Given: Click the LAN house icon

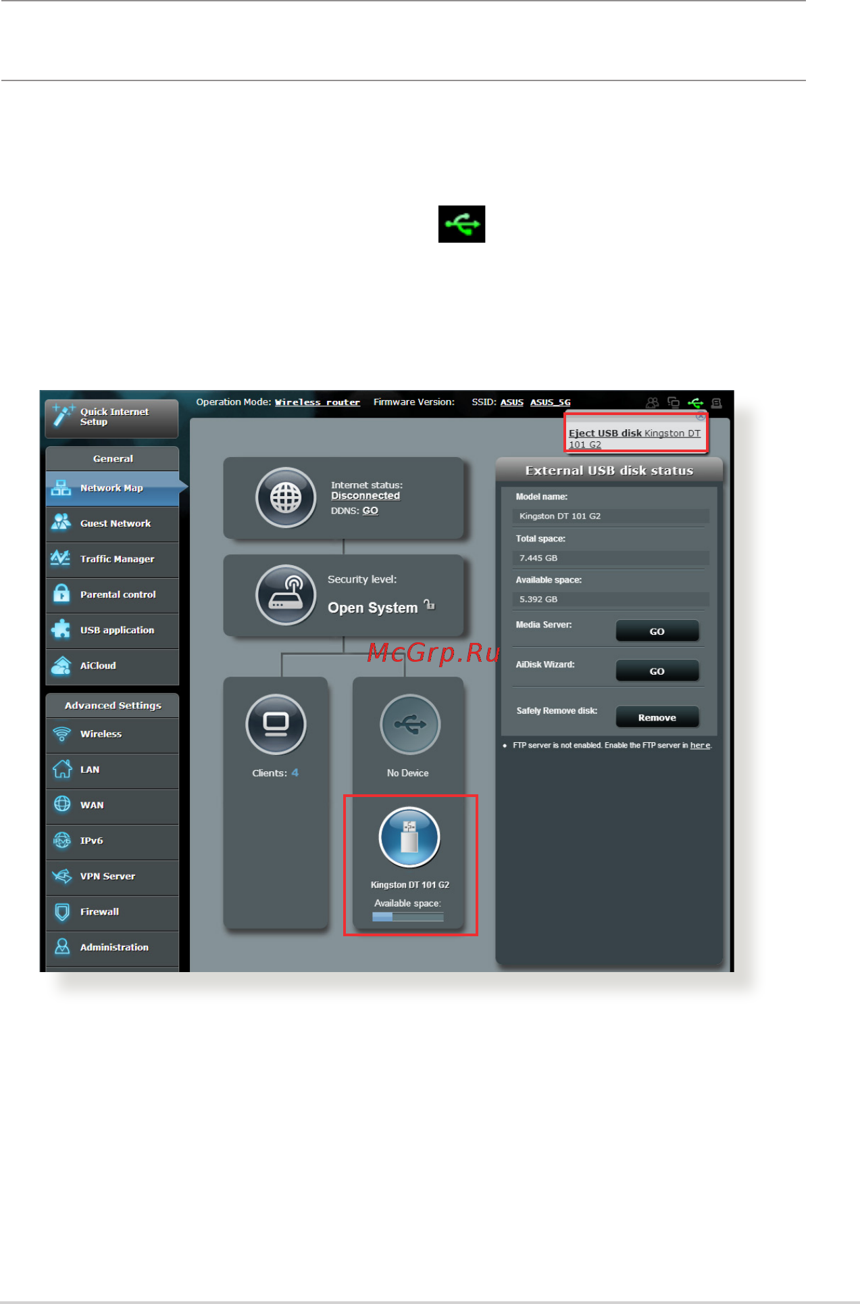Looking at the screenshot, I should [x=62, y=769].
